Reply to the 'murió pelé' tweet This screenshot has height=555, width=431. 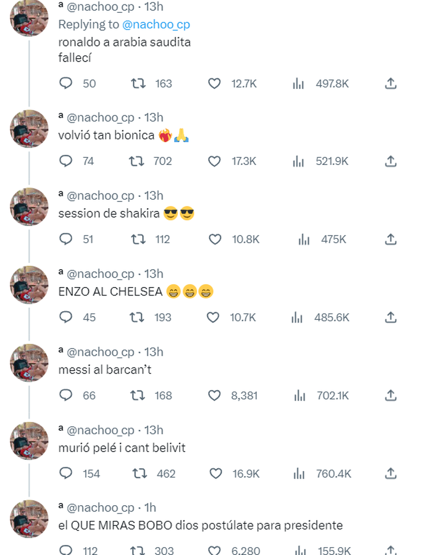click(x=66, y=474)
